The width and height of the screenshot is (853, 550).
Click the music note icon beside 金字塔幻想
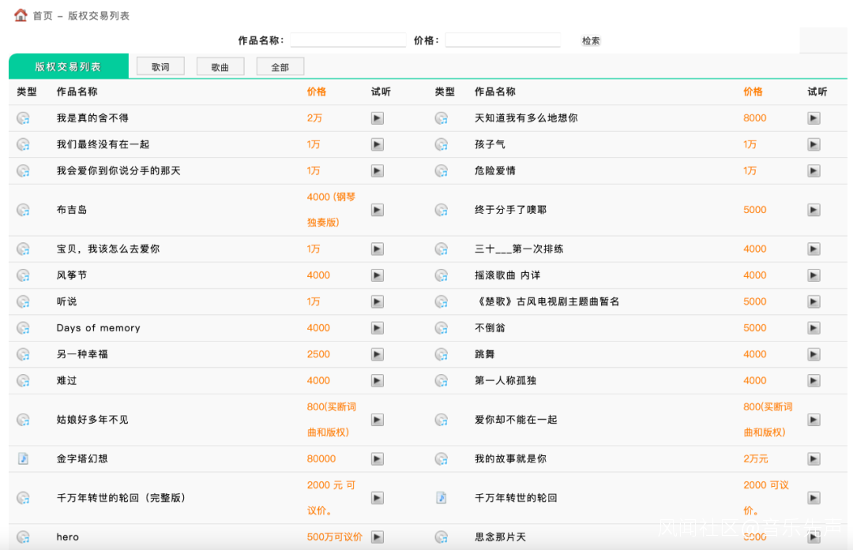(24, 458)
